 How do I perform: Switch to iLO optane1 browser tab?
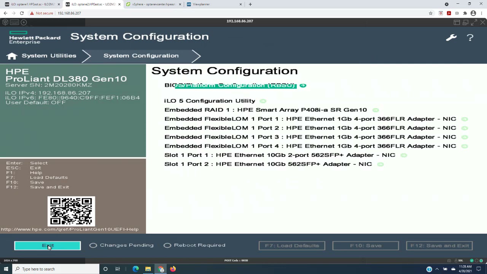32,4
